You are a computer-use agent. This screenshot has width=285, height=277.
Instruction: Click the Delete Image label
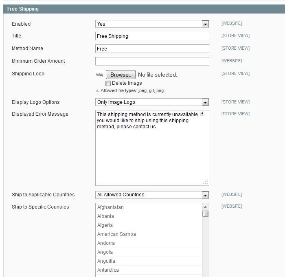tap(127, 83)
